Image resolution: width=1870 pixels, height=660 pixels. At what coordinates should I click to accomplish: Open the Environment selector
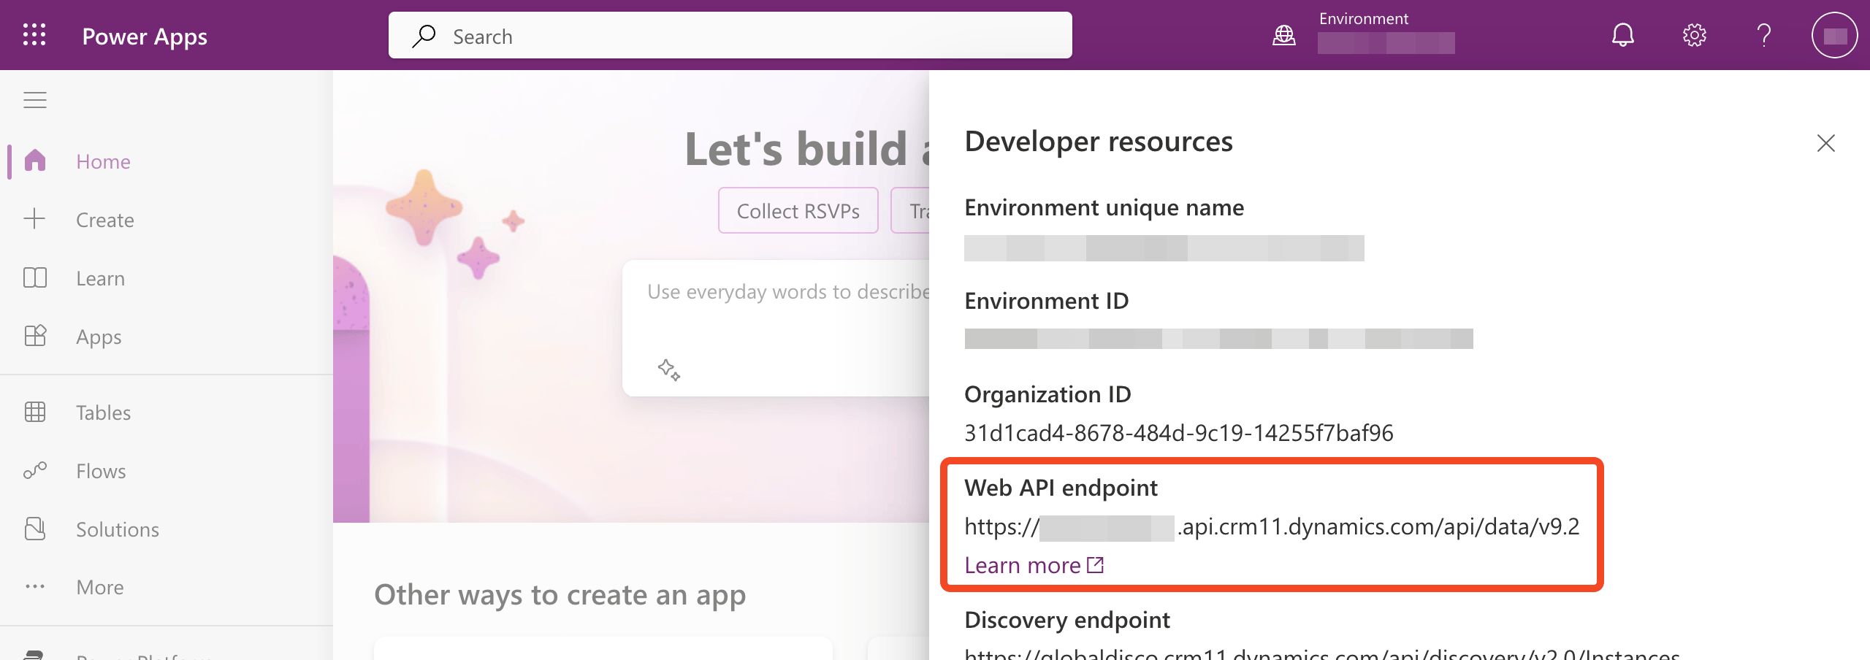click(x=1363, y=35)
